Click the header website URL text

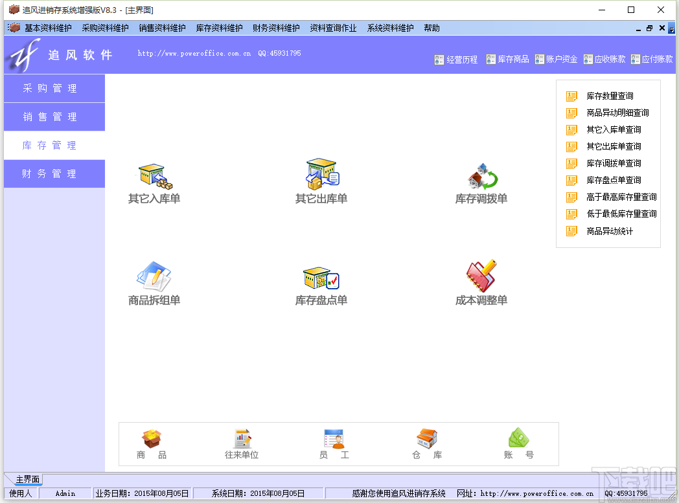click(x=194, y=54)
